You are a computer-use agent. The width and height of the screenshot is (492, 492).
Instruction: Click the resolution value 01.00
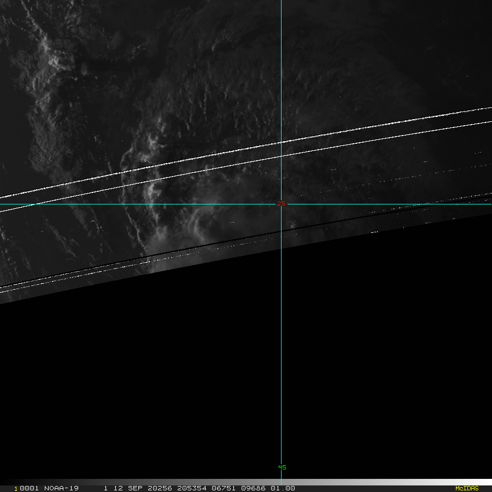click(283, 488)
